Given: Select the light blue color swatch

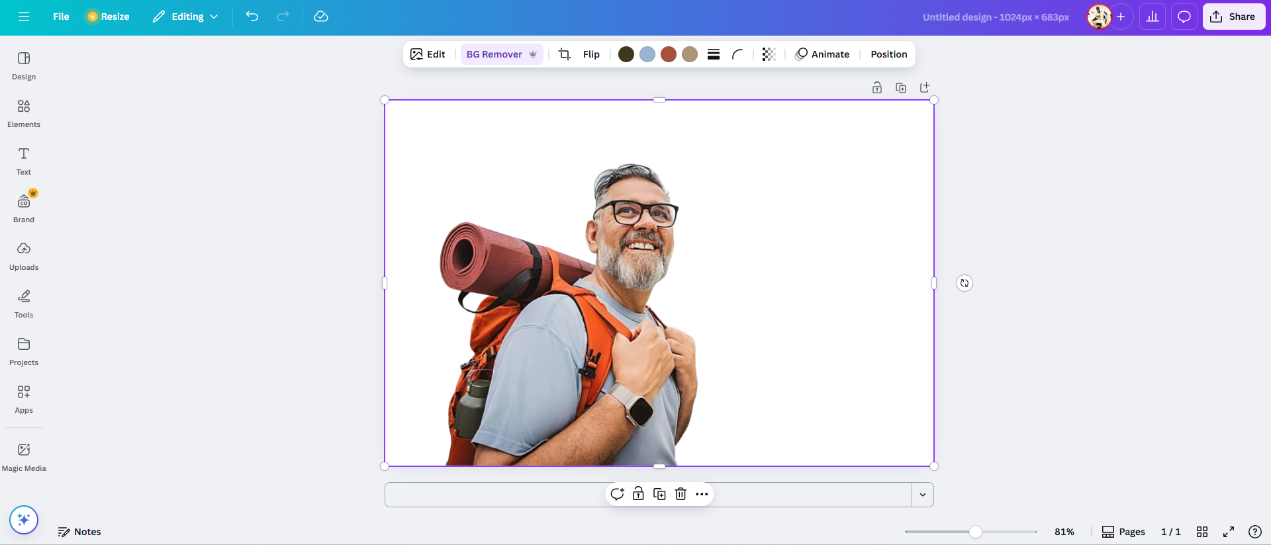Looking at the screenshot, I should tap(647, 54).
